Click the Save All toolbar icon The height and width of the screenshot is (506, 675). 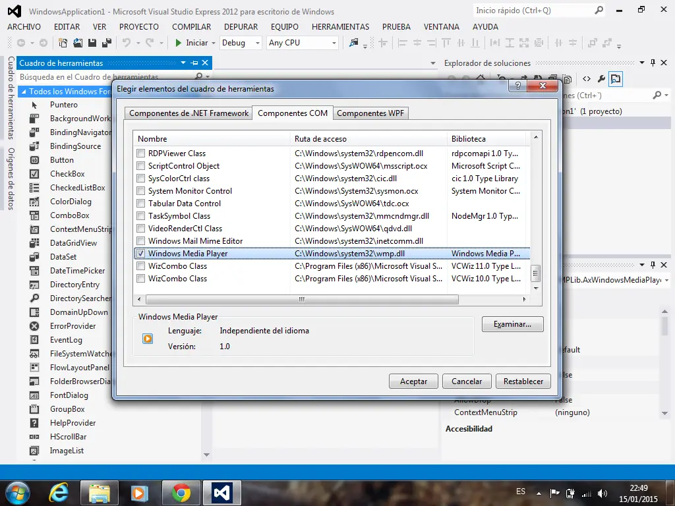pyautogui.click(x=107, y=43)
